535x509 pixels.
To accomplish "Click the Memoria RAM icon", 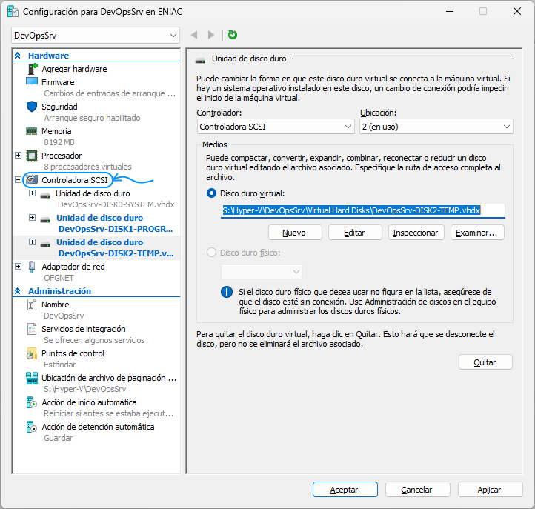I will coord(32,131).
